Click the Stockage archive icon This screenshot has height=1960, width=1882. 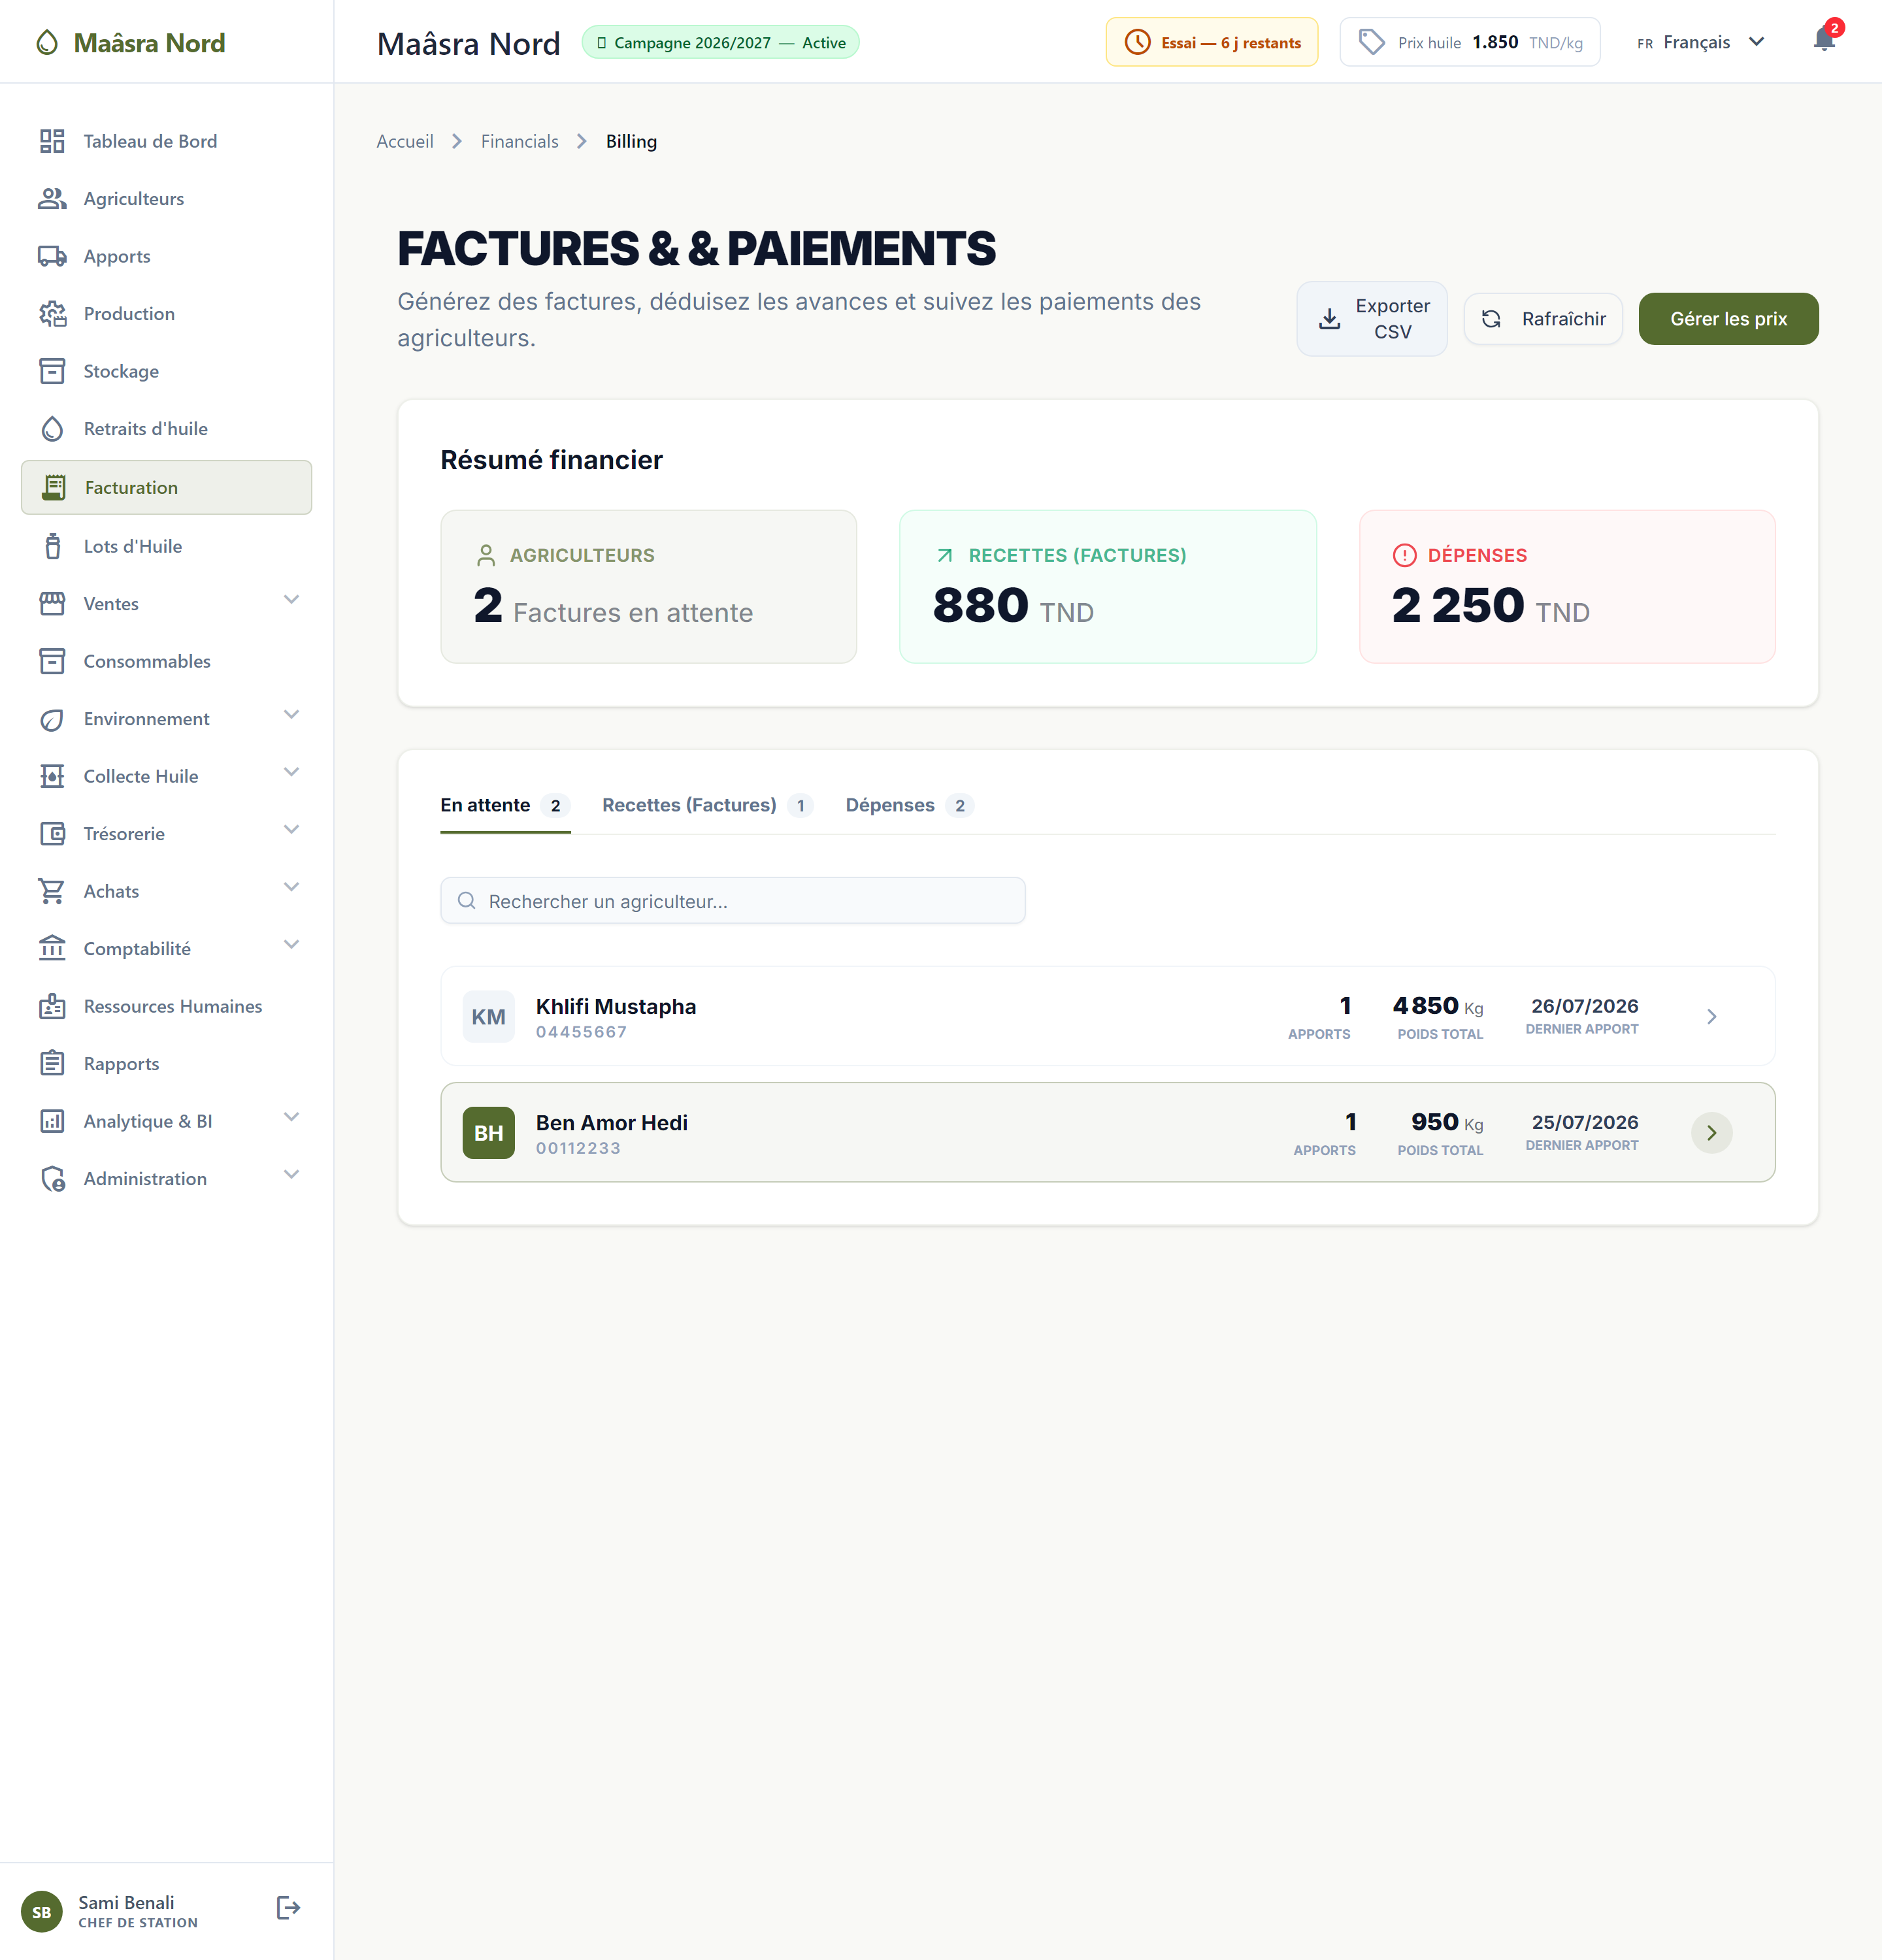click(52, 371)
